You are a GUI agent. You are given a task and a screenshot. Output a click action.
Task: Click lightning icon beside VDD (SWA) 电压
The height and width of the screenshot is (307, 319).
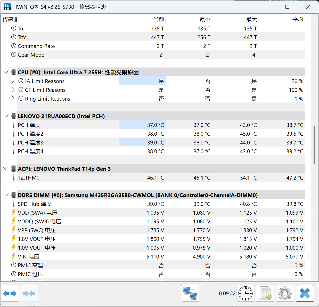click(x=14, y=212)
